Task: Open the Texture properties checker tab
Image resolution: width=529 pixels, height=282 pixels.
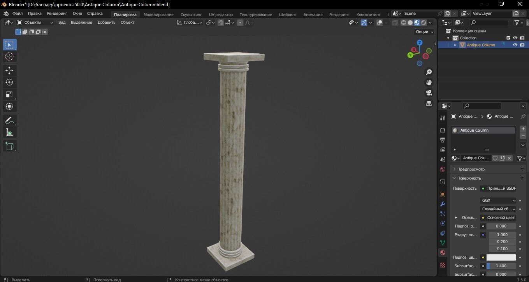Action: [443, 265]
